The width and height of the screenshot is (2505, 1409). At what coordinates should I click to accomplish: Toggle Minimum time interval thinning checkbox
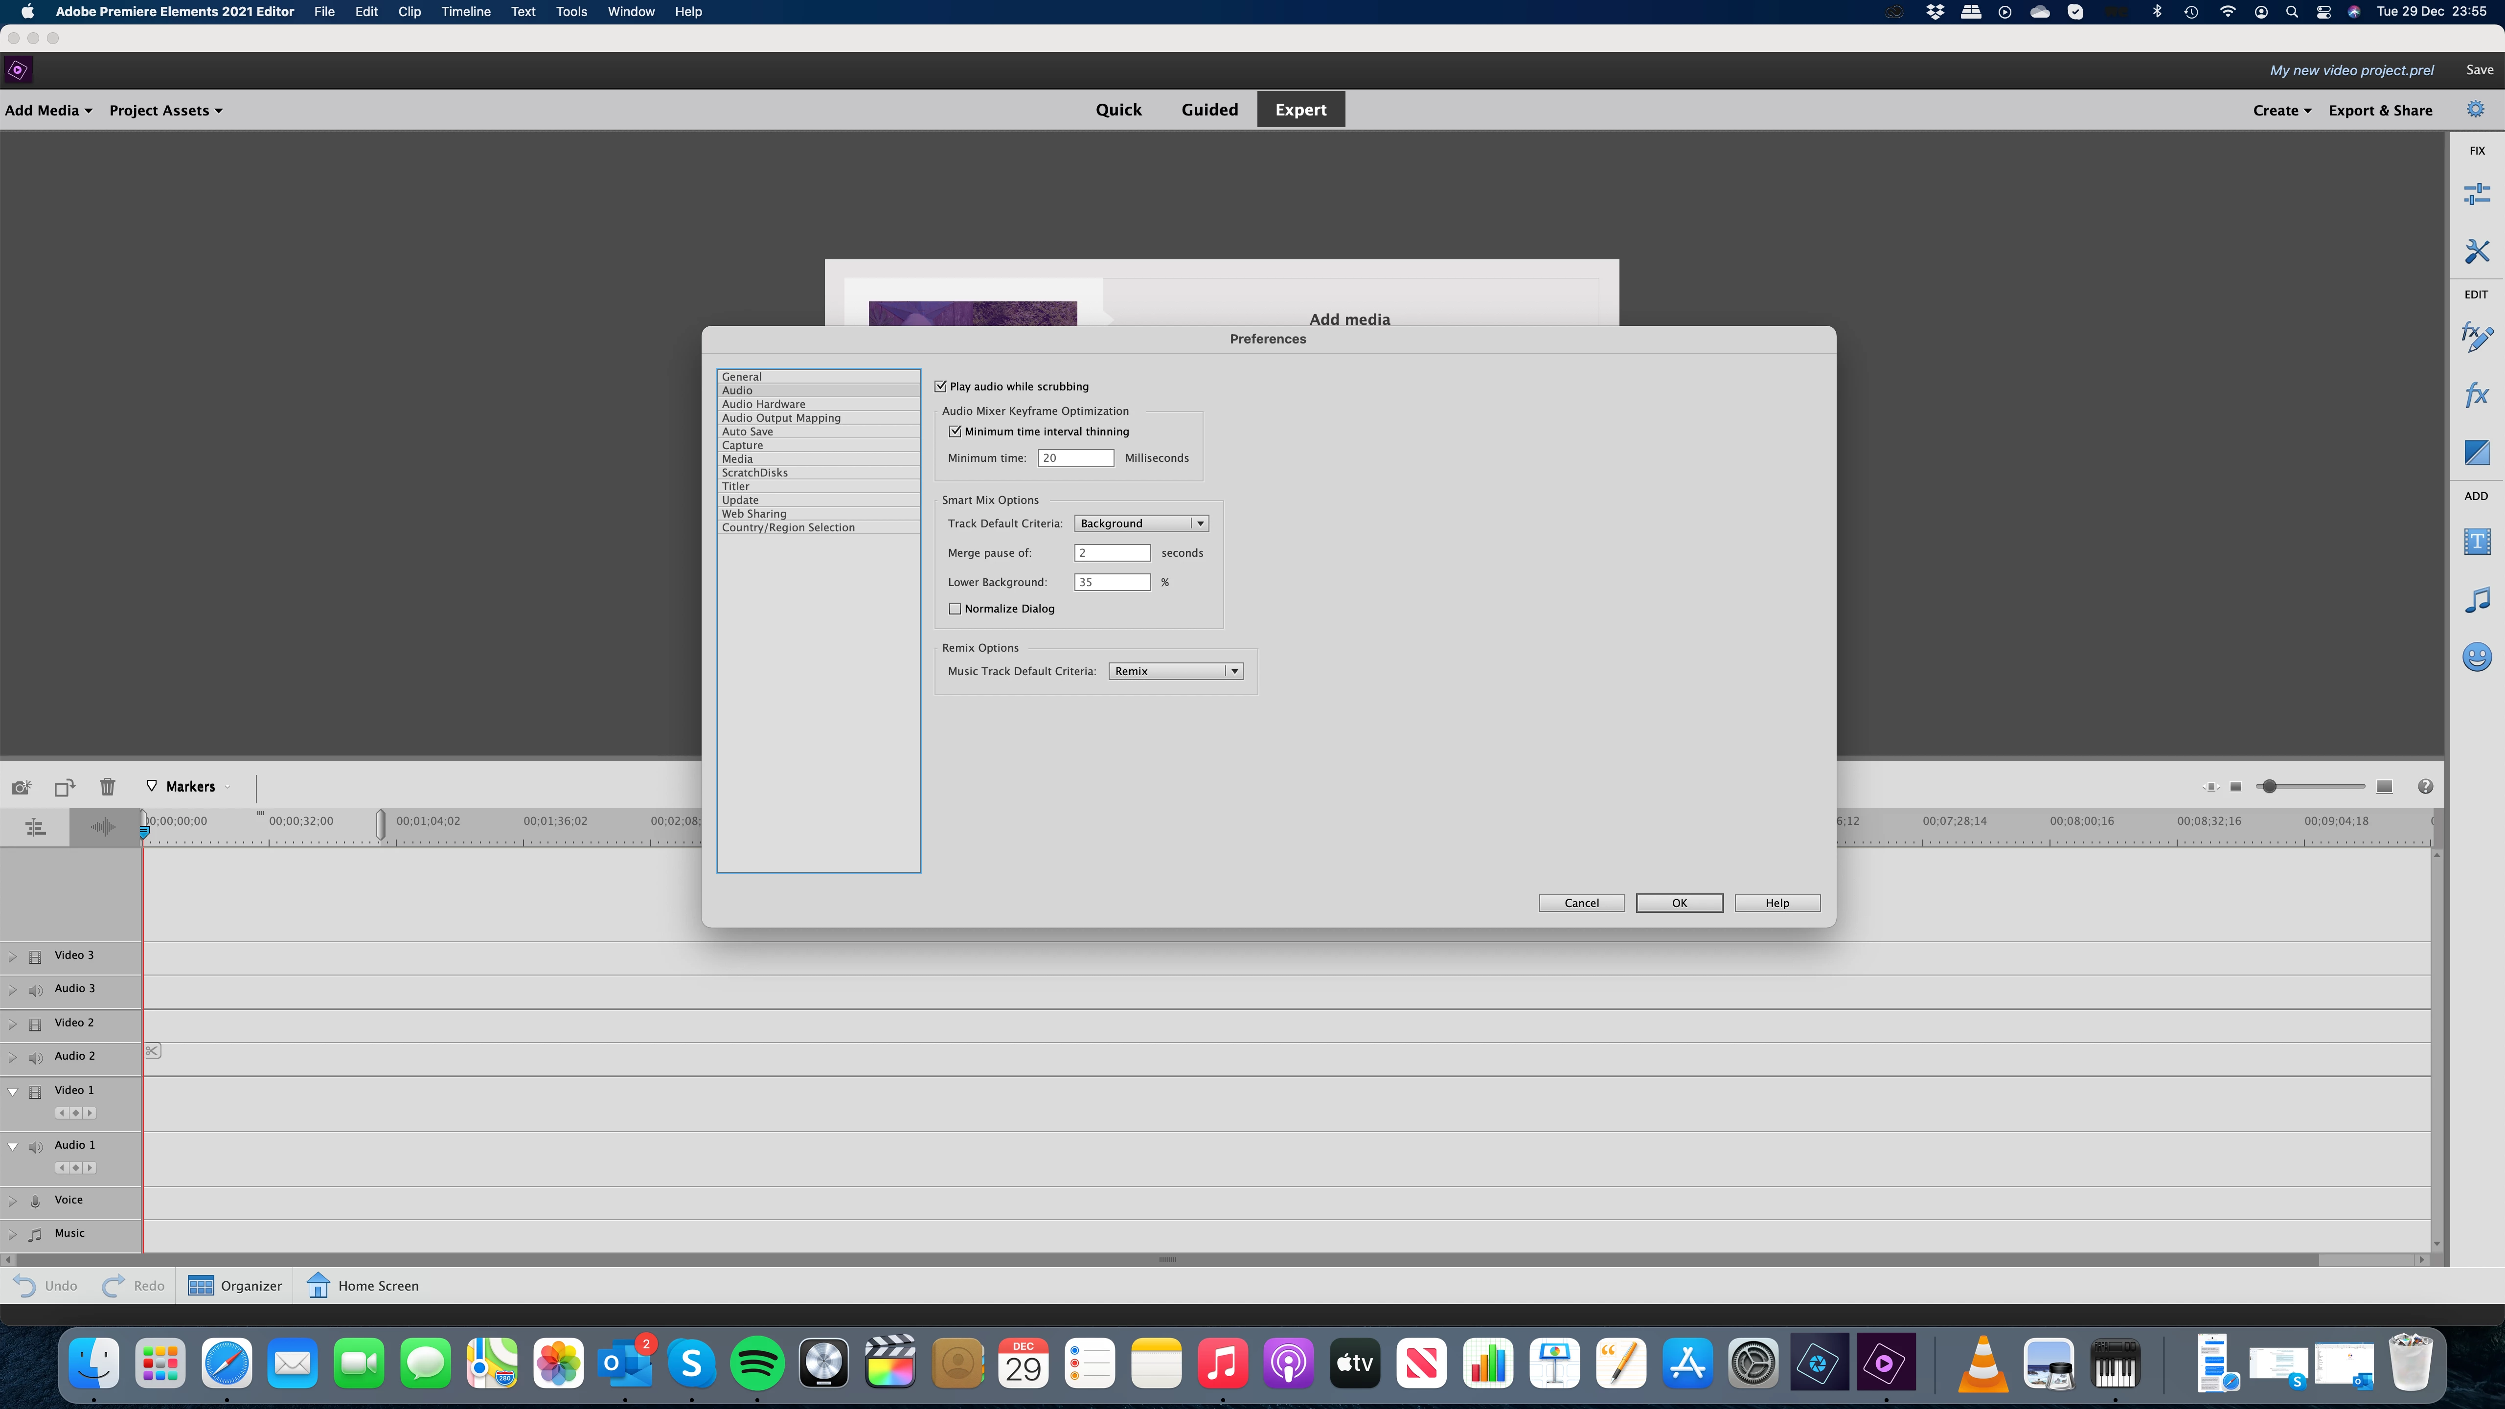point(955,432)
